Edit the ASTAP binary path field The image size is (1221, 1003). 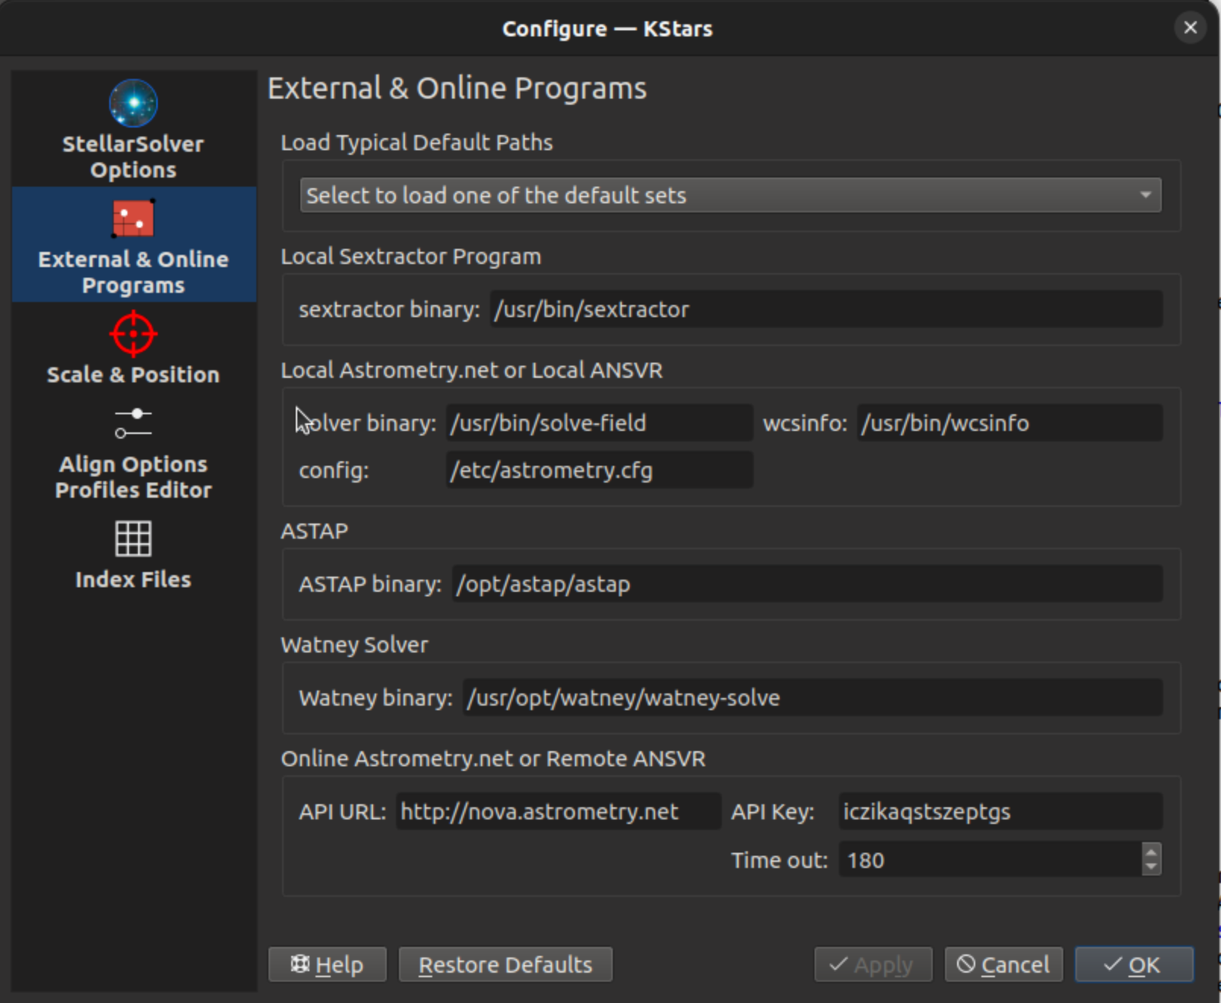pos(806,584)
